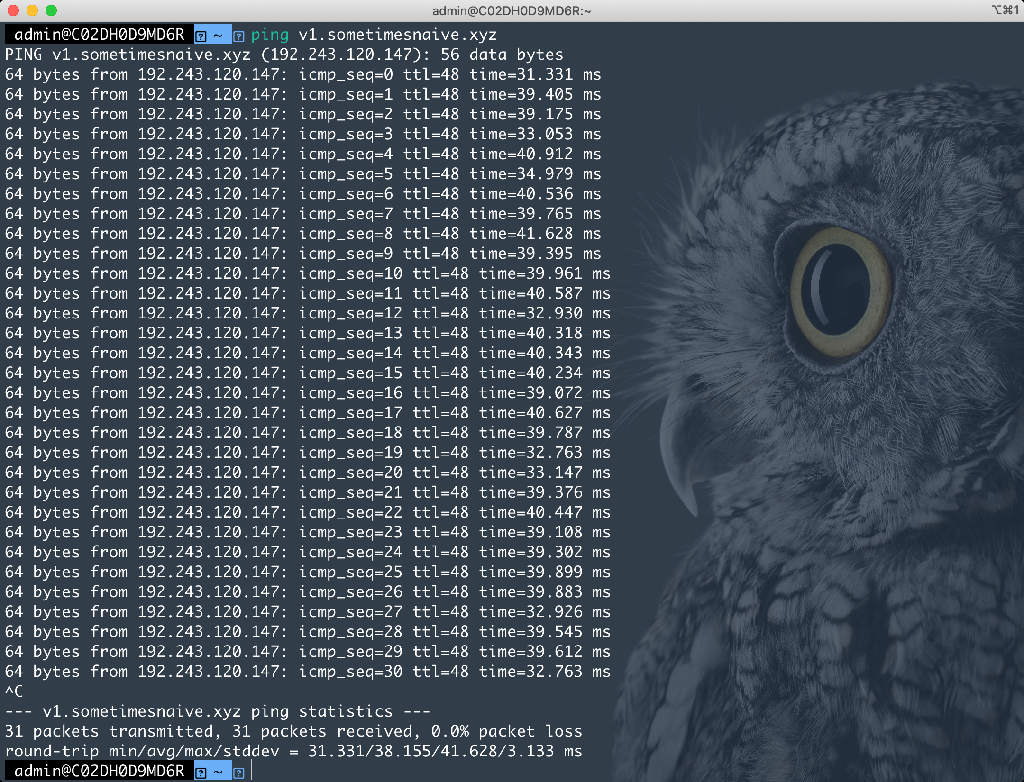Click the red close window button
The width and height of the screenshot is (1024, 782).
click(13, 10)
